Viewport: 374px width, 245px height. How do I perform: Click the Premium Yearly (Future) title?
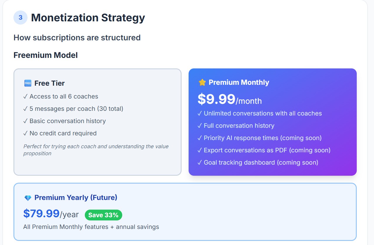tap(76, 198)
